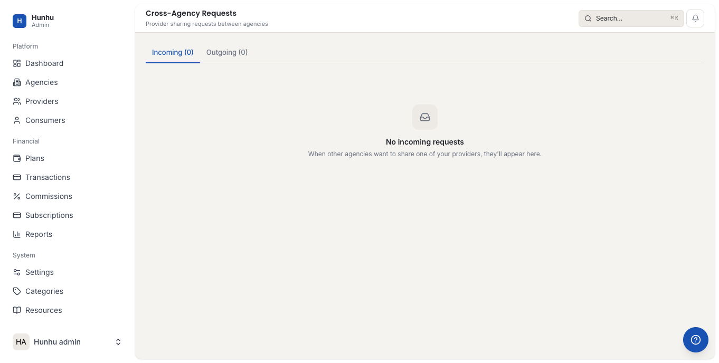Screen dimensions: 719x363
Task: Click the Providers people icon
Action: pyautogui.click(x=17, y=101)
